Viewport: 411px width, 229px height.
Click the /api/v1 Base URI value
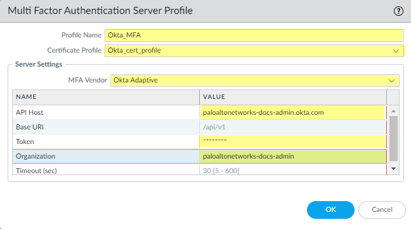coord(293,128)
